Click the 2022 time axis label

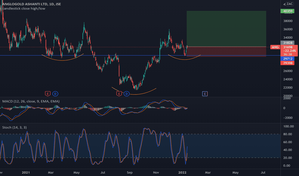pos(182,172)
